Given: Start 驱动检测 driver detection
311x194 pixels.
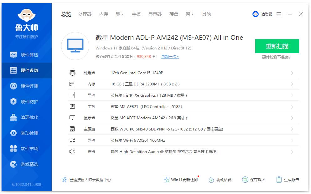Looking at the screenshot, I should (27, 133).
